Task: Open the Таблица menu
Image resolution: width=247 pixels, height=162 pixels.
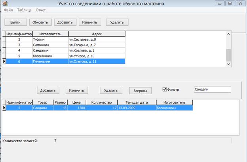Action: click(24, 10)
